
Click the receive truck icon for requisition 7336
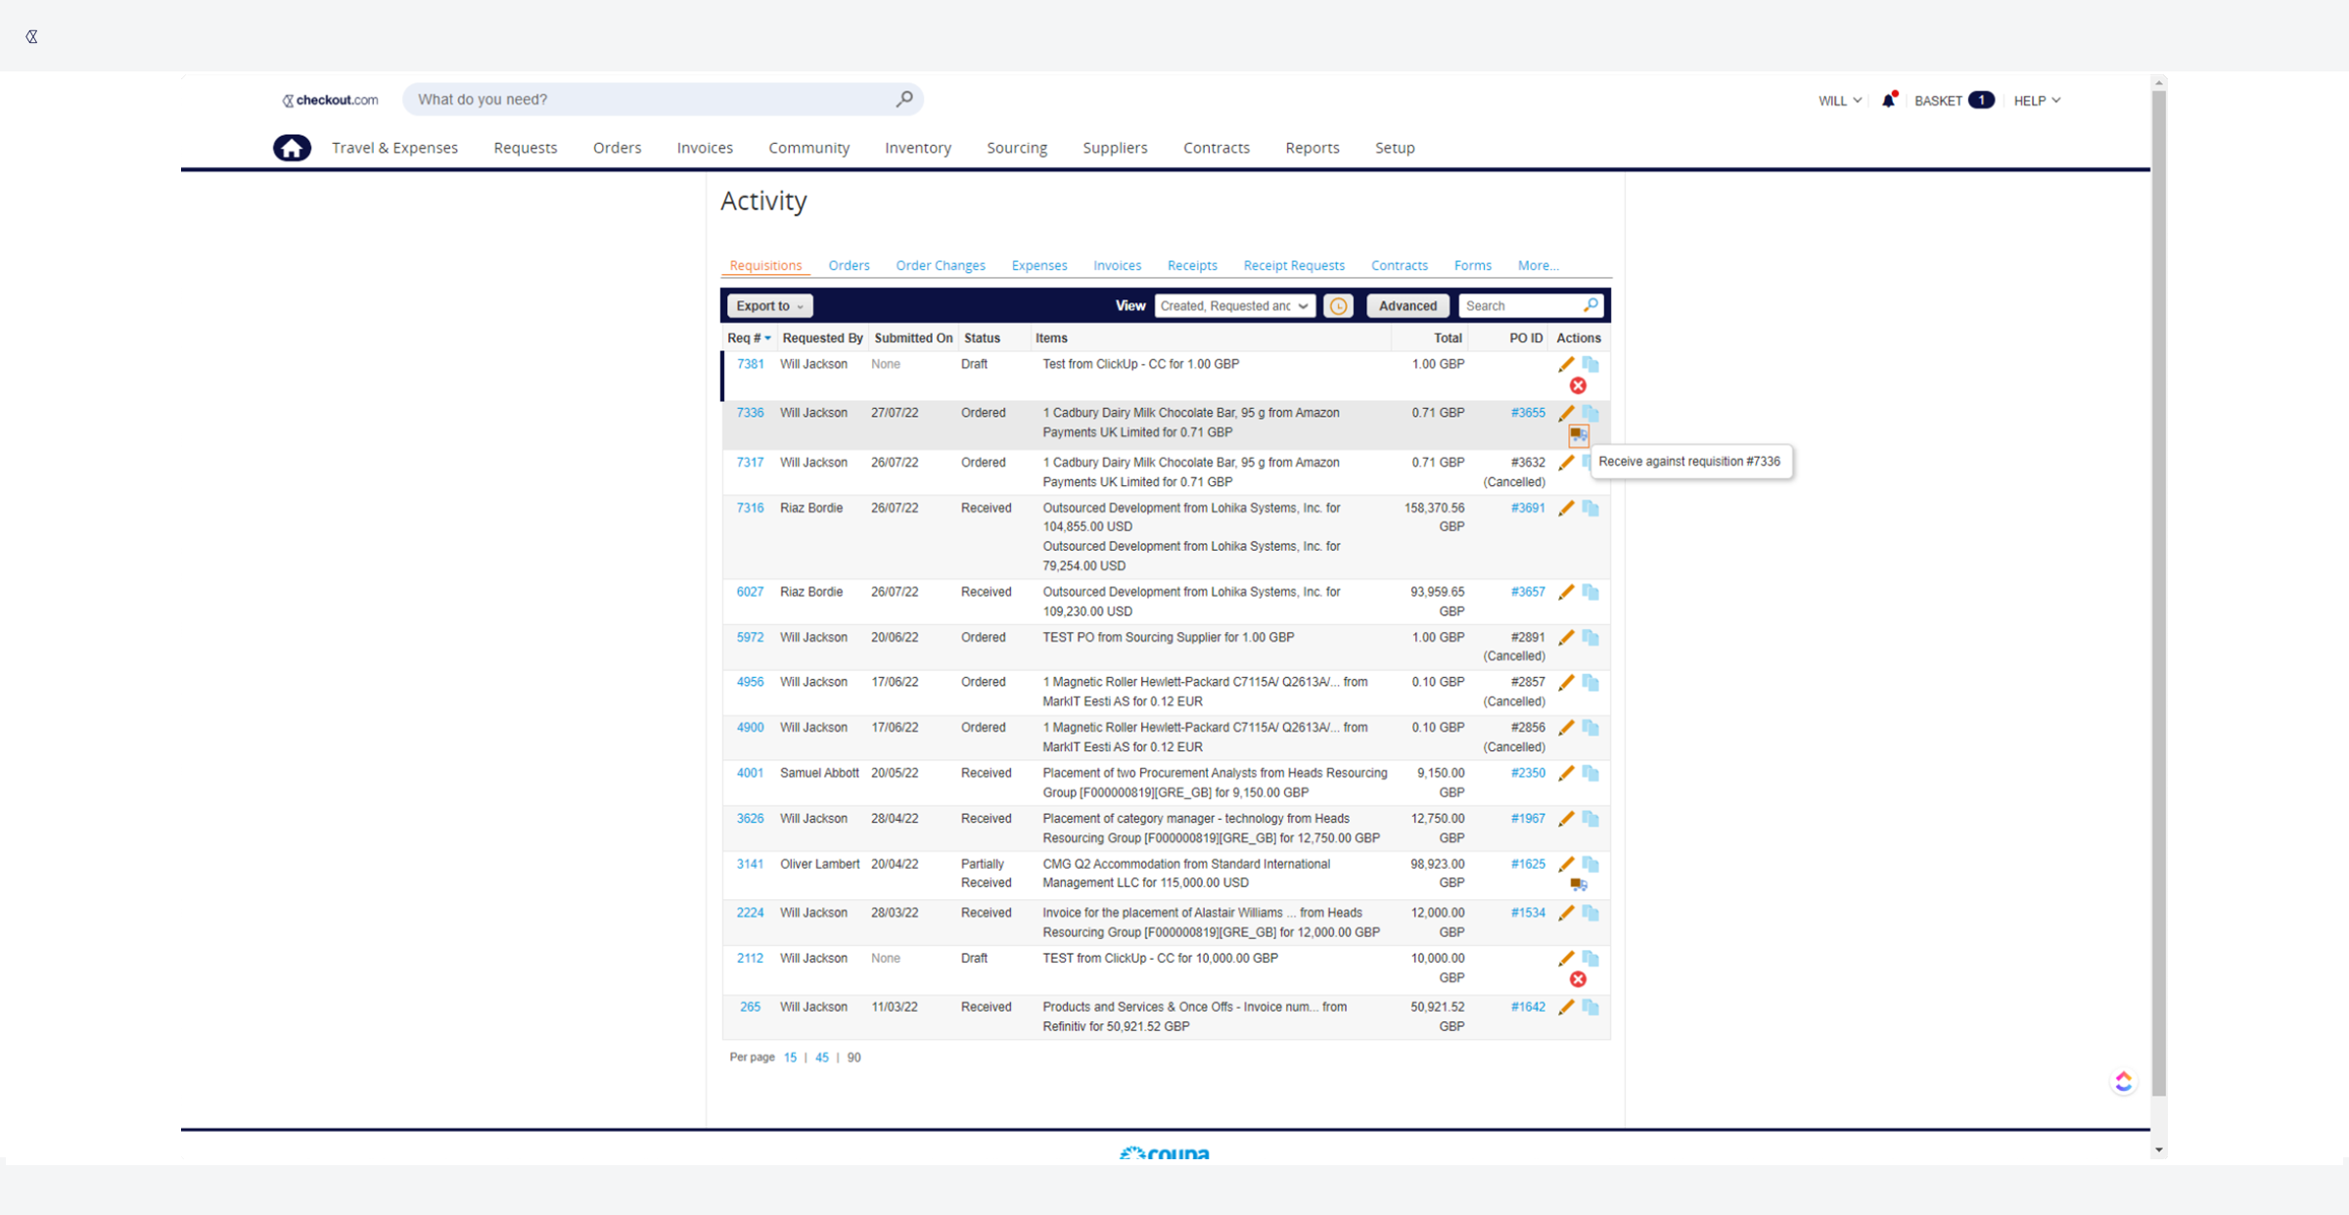pyautogui.click(x=1578, y=434)
